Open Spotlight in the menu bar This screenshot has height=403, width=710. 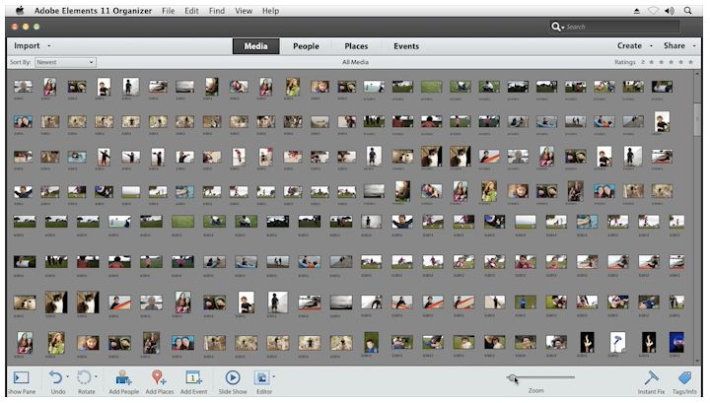pos(688,11)
